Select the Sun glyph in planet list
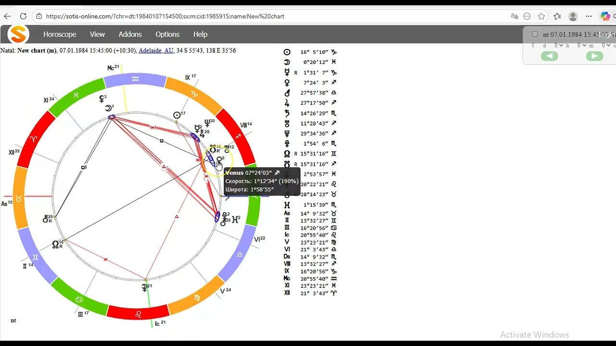Screen dimensions: 616x346 click(287, 52)
